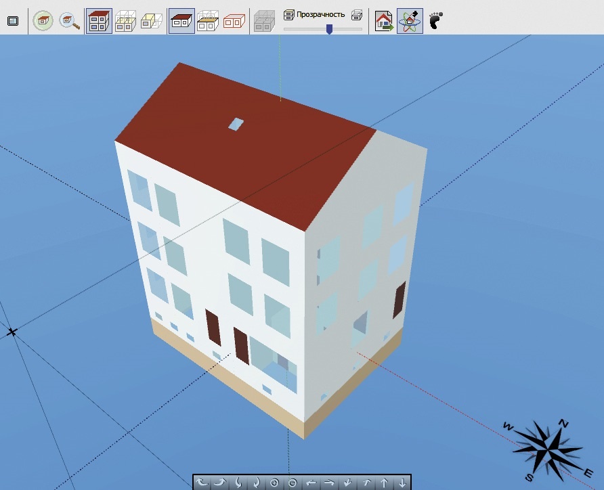The width and height of the screenshot is (604, 490).
Task: Click the move left arrow button
Action: pyautogui.click(x=311, y=483)
